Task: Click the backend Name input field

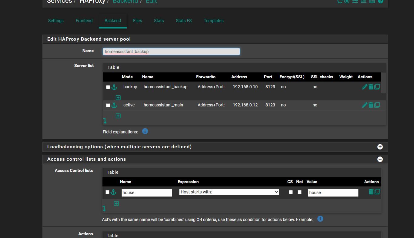Action: (x=171, y=52)
